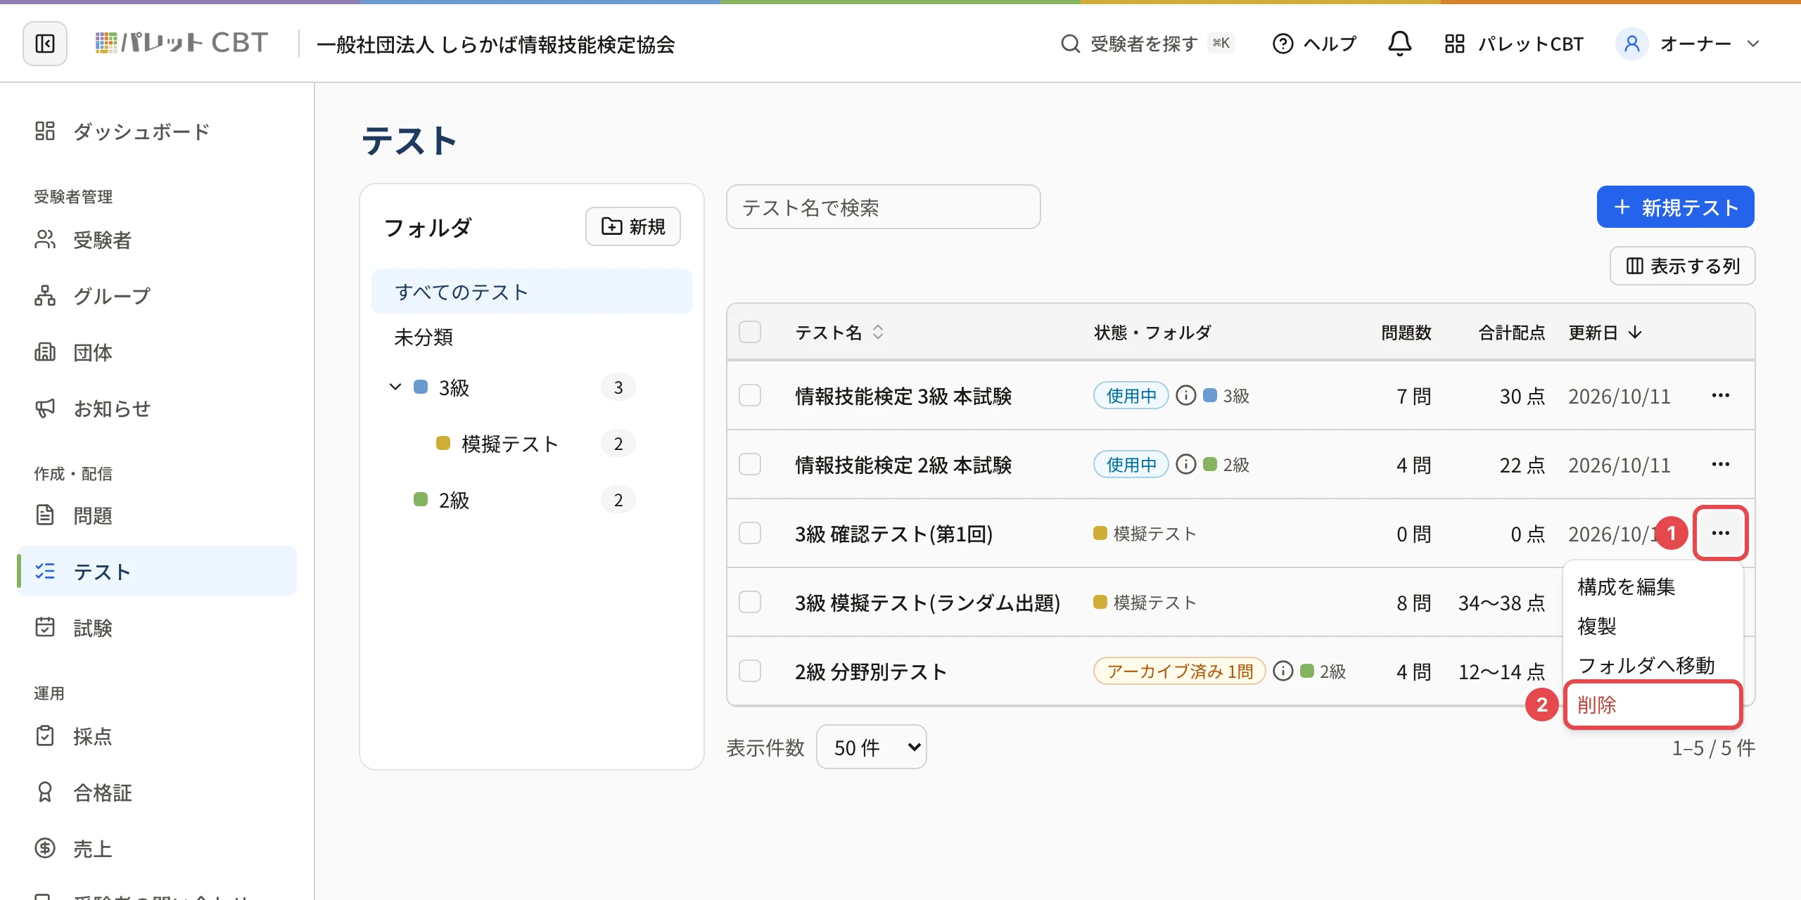This screenshot has height=900, width=1801.
Task: Focus the テスト名で検索 field
Action: click(883, 207)
